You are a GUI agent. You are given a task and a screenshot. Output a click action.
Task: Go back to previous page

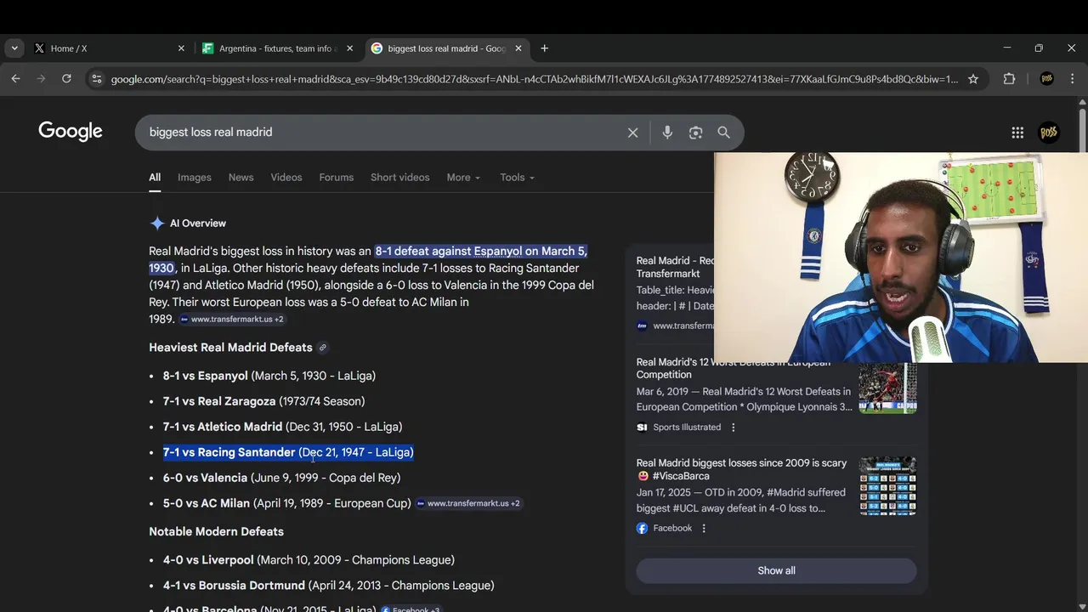click(15, 79)
